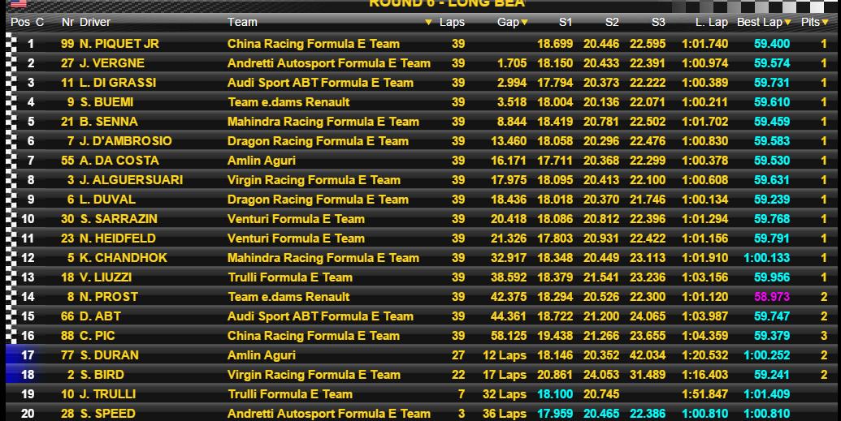This screenshot has height=421, width=841.
Task: Select driver J. VERGNE
Action: coord(111,63)
